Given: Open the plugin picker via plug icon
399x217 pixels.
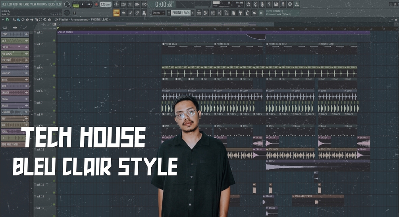Looking at the screenshot, I should pyautogui.click(x=240, y=13).
